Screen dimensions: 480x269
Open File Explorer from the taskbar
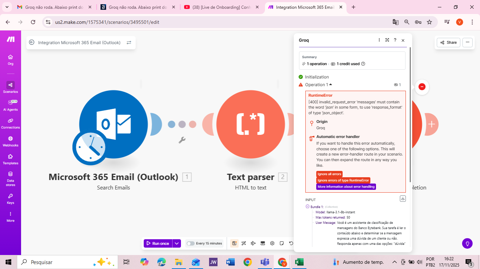pos(179,262)
